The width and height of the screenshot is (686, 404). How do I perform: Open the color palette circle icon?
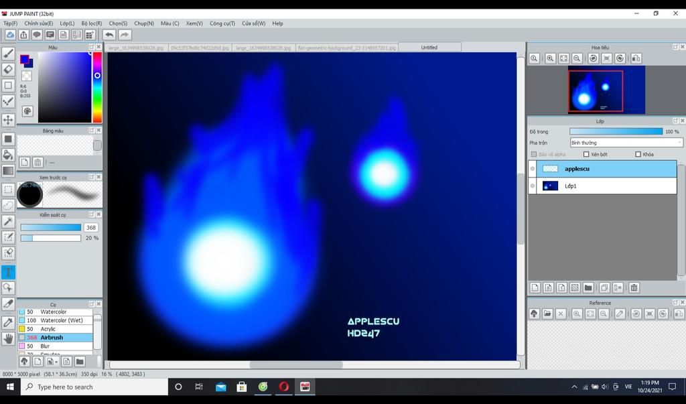point(27,111)
